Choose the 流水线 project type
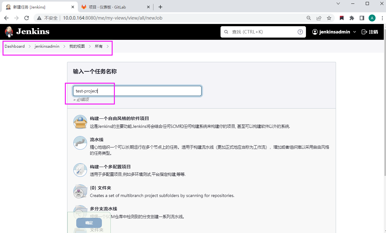 point(96,140)
